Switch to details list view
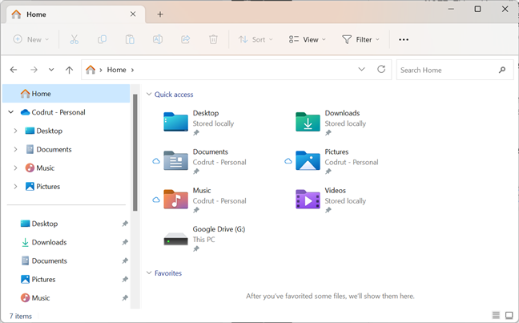The width and height of the screenshot is (519, 323). 496,316
